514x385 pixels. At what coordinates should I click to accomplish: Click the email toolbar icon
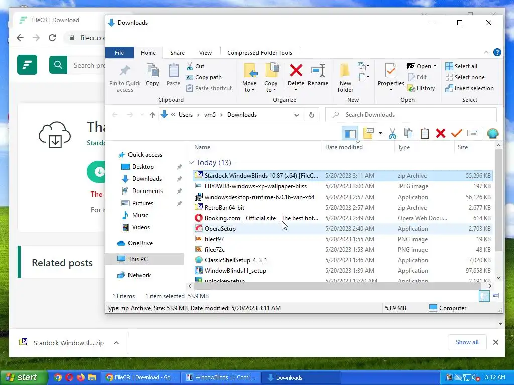click(x=473, y=133)
